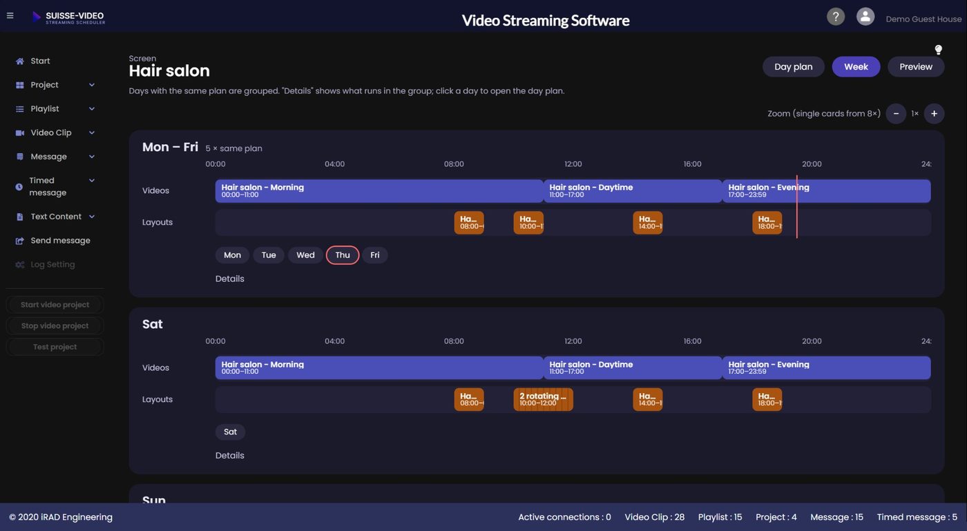
Task: Click the Log Setting gears icon
Action: pyautogui.click(x=19, y=265)
